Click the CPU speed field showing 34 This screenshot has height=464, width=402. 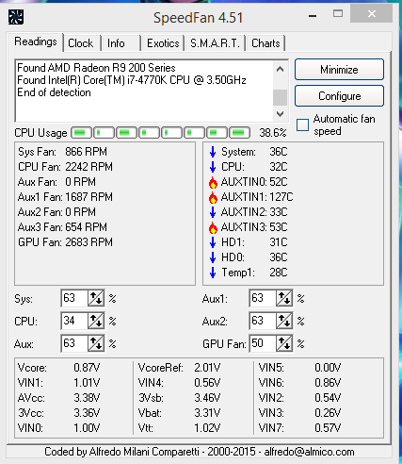[74, 321]
